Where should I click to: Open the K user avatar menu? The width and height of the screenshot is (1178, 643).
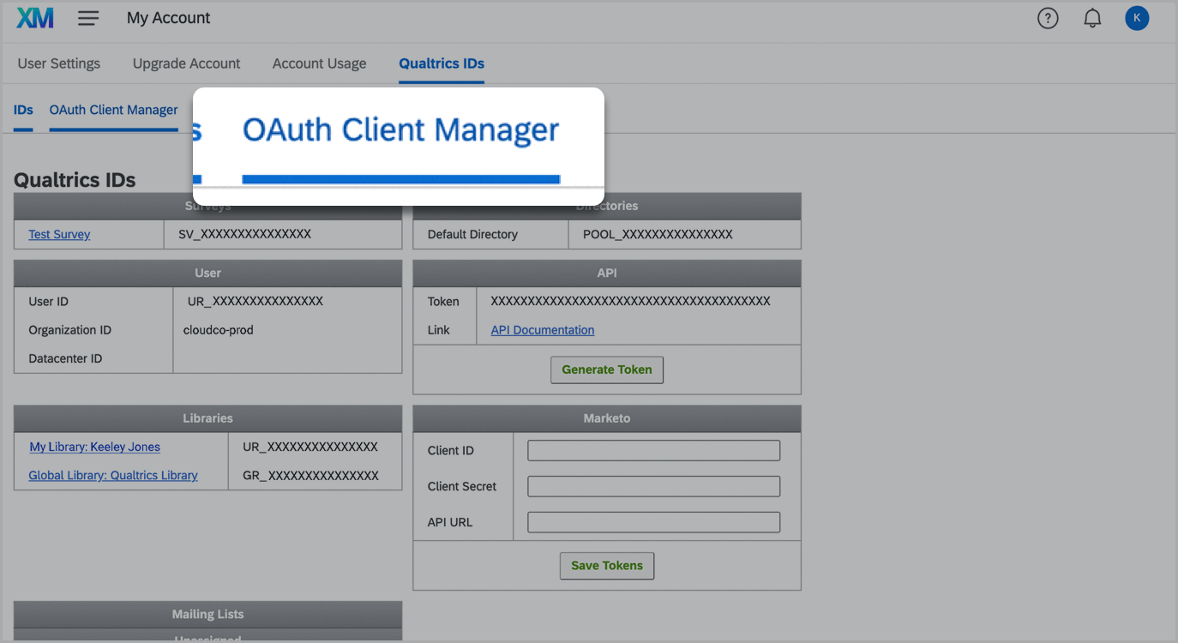[x=1137, y=18]
